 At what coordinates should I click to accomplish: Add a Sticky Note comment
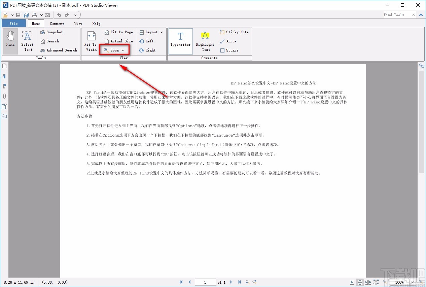click(234, 32)
